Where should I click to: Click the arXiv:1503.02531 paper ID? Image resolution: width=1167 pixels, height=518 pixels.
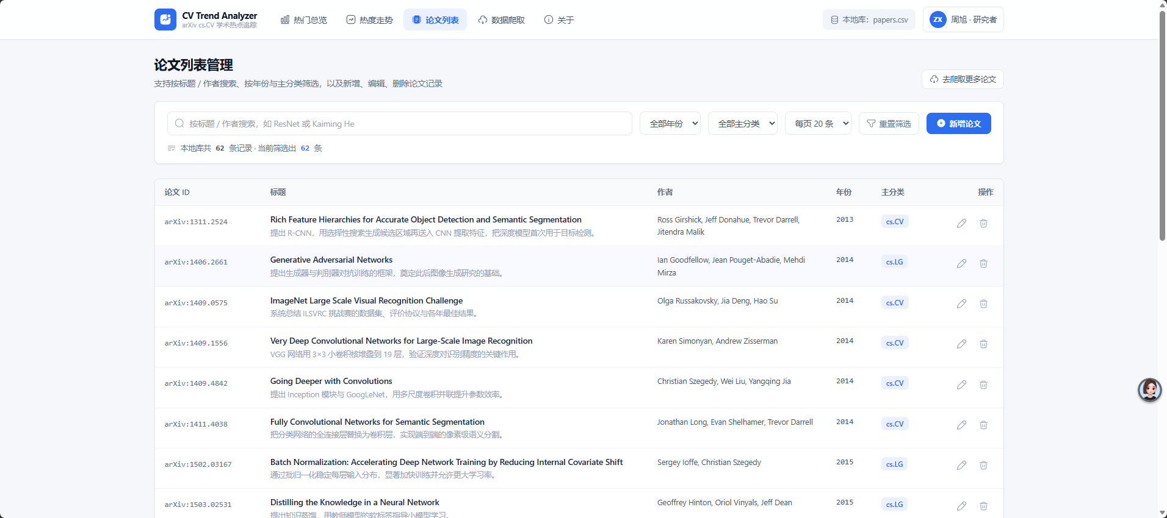(x=198, y=505)
